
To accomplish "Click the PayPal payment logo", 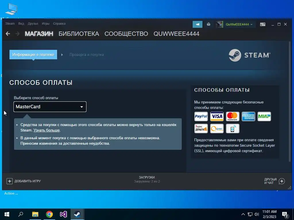I will click(x=201, y=116).
